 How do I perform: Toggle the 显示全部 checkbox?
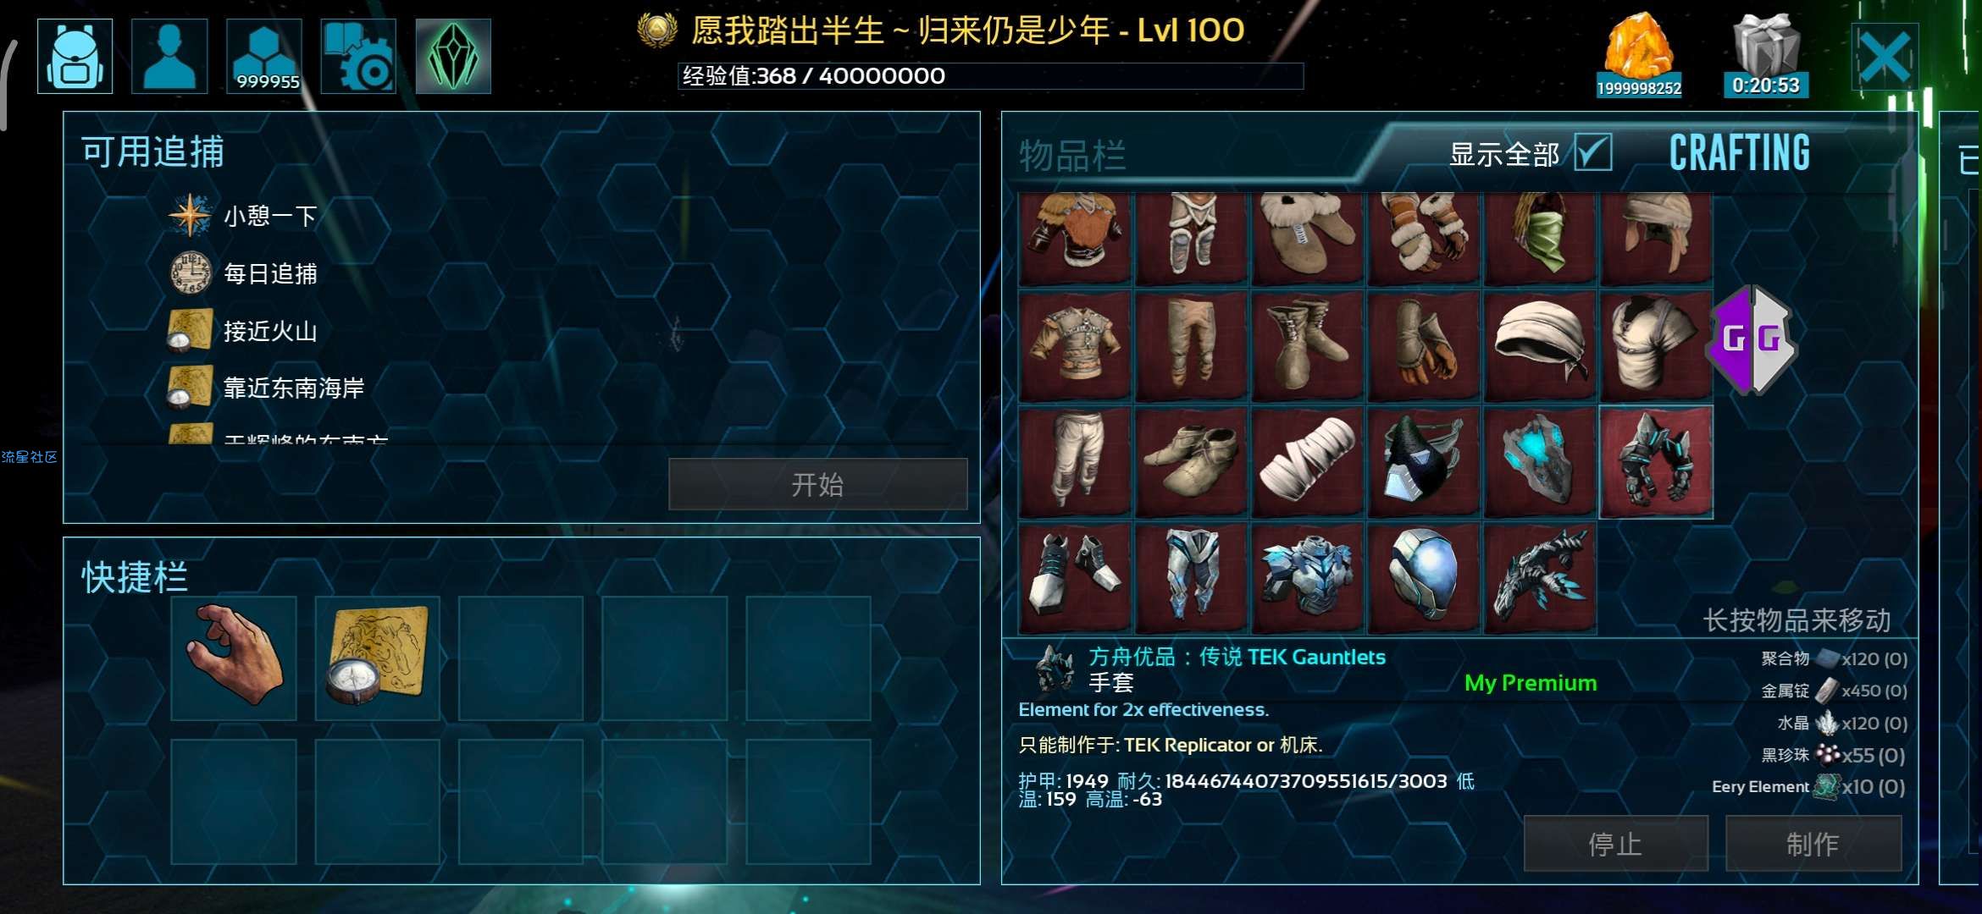point(1593,153)
